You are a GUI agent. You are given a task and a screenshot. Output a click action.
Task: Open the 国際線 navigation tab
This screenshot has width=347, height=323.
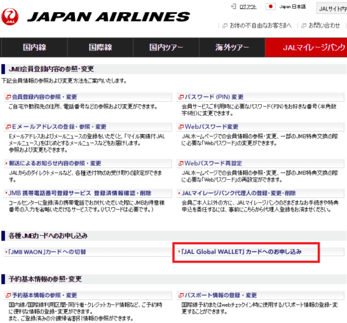pos(100,48)
